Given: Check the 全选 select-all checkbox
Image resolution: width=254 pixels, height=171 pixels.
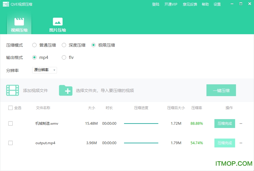Looking at the screenshot, I should (10, 108).
